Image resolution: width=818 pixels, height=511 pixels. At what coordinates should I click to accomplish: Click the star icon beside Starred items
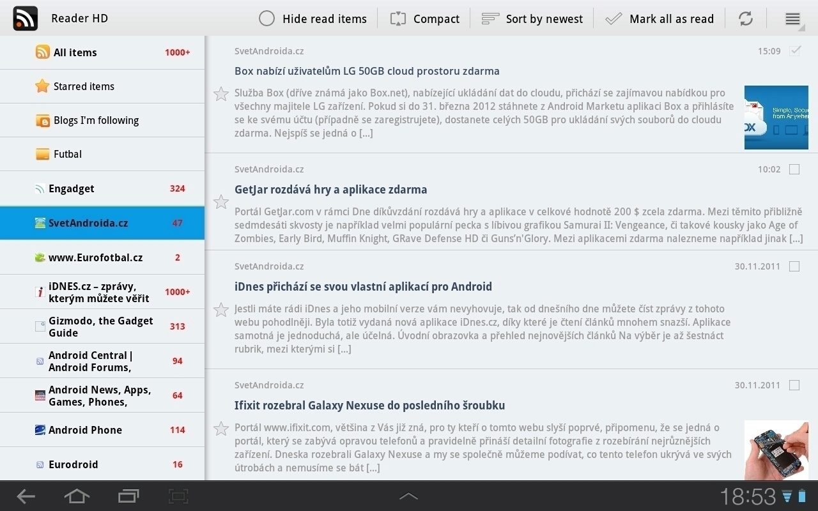coord(42,86)
